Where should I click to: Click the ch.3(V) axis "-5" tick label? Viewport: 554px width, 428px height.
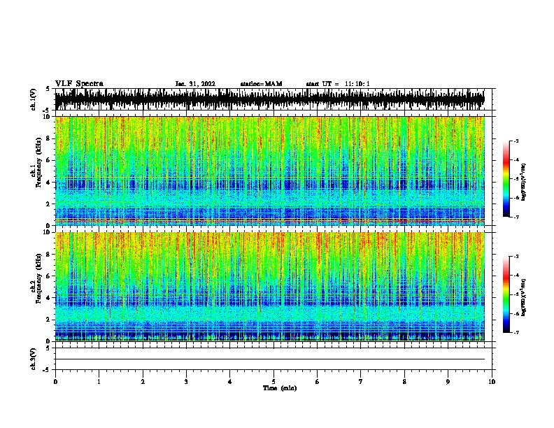pyautogui.click(x=47, y=370)
